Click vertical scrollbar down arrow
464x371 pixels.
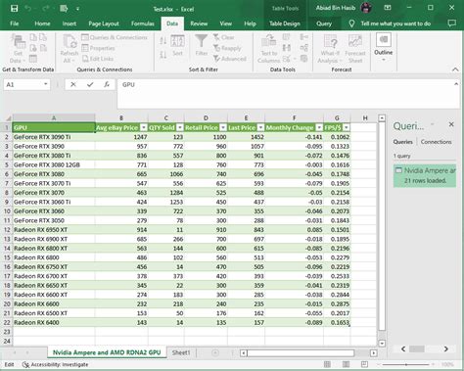382,343
